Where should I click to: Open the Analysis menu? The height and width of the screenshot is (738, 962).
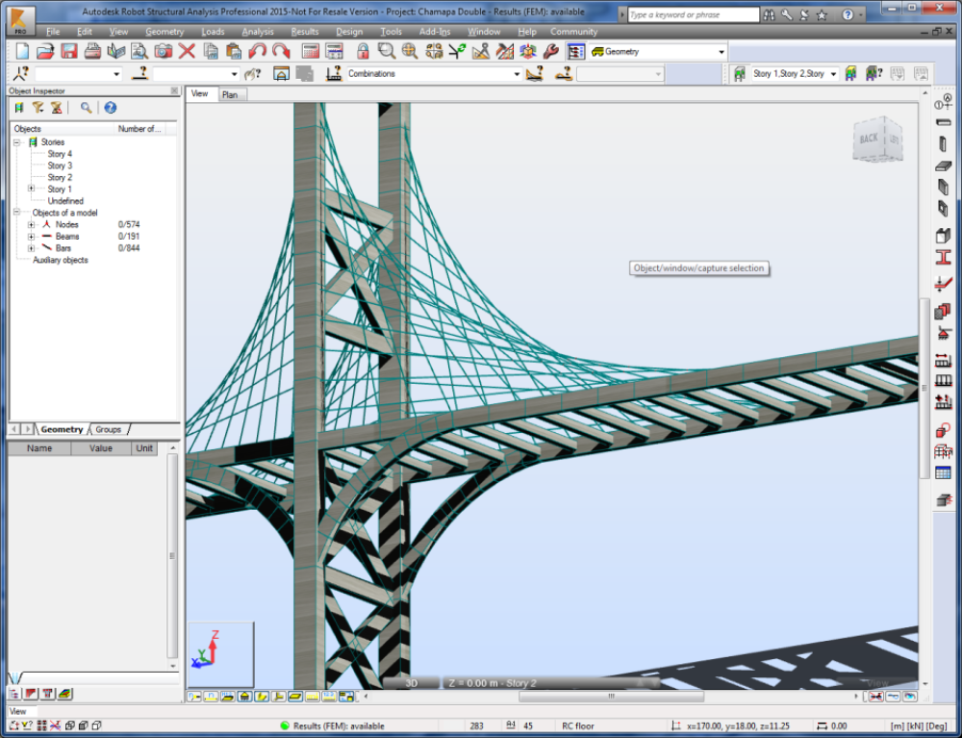(257, 32)
